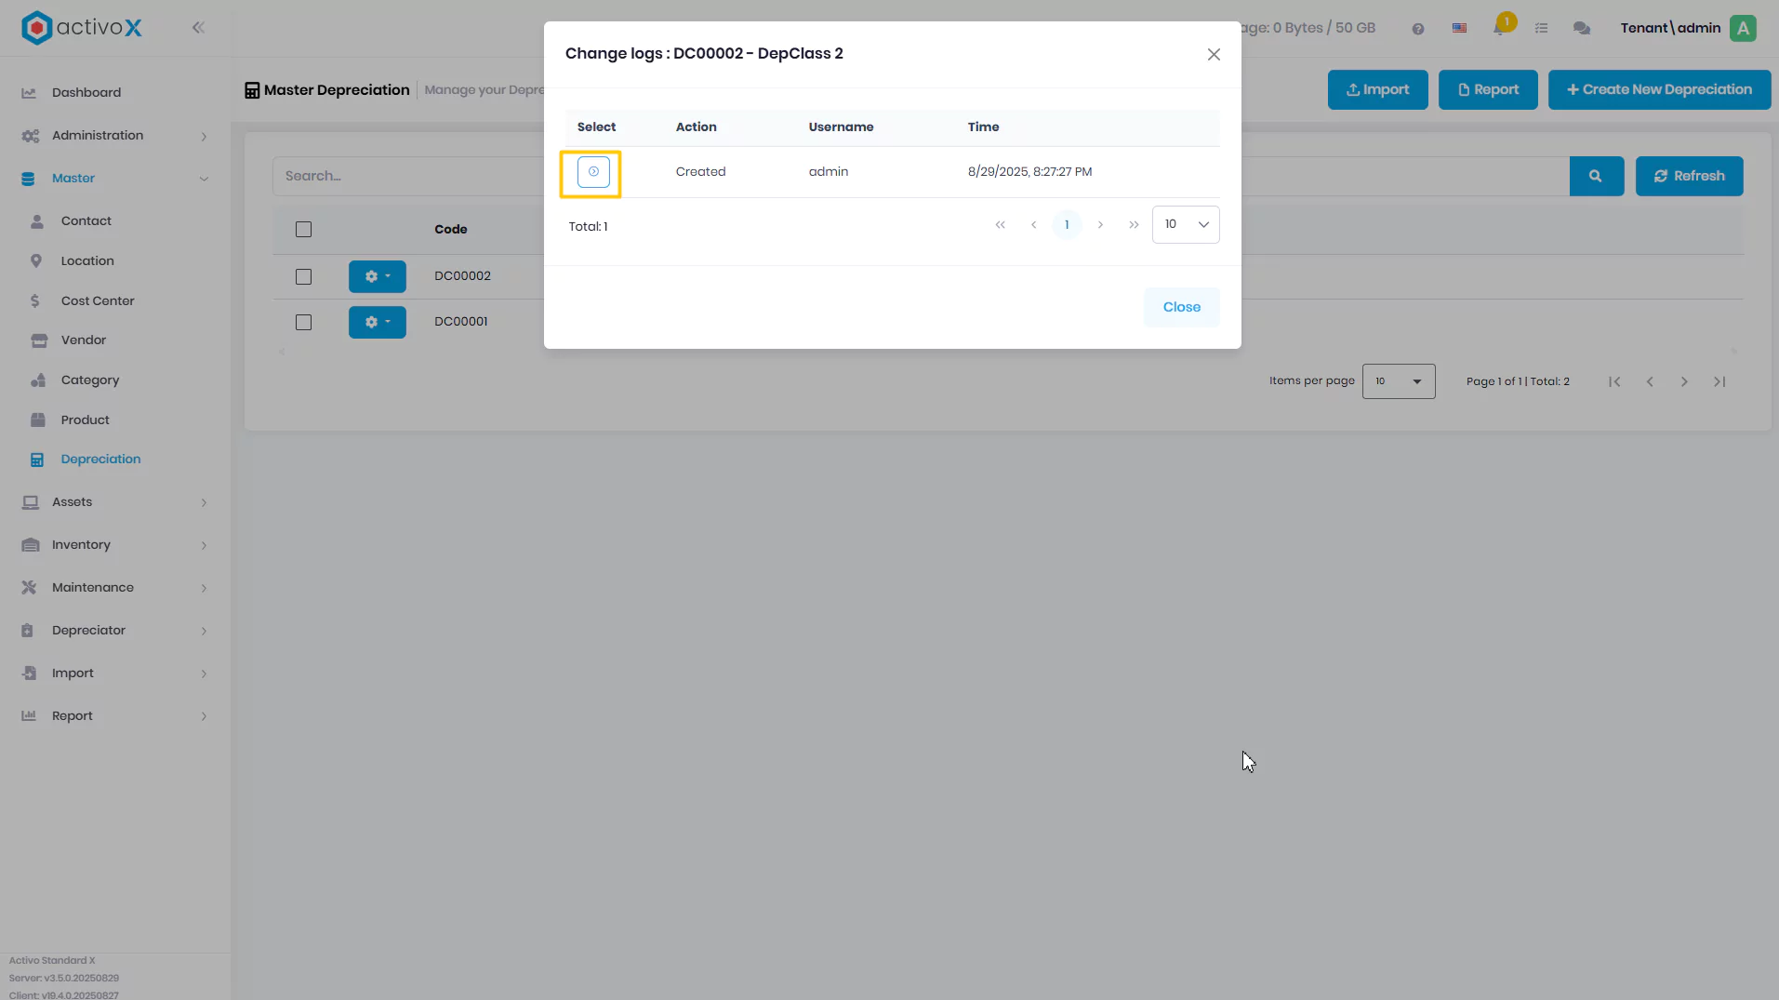Click the Username column header in dialog

point(841,127)
